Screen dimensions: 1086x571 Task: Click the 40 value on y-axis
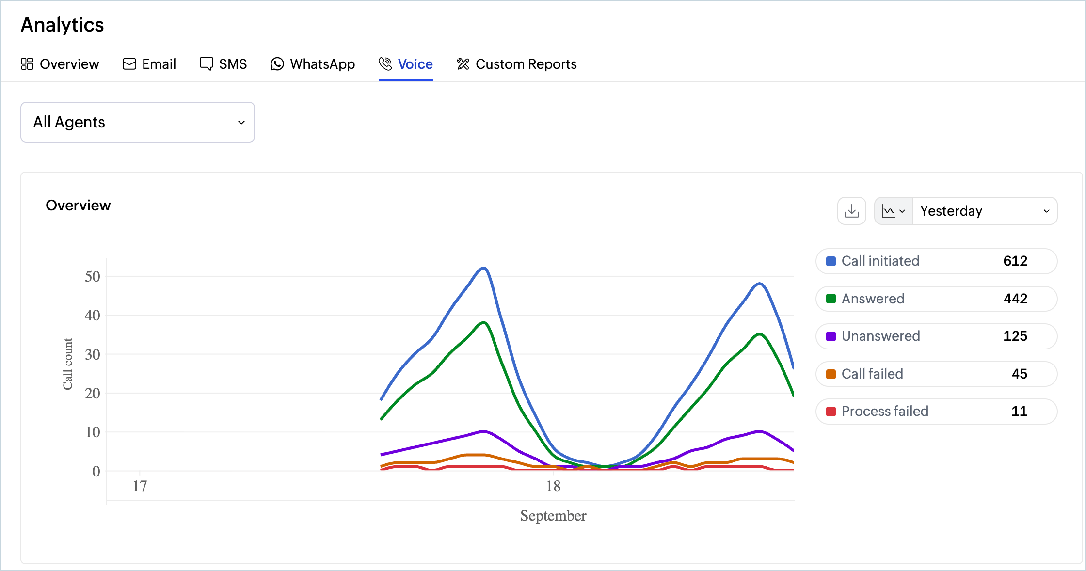[92, 316]
